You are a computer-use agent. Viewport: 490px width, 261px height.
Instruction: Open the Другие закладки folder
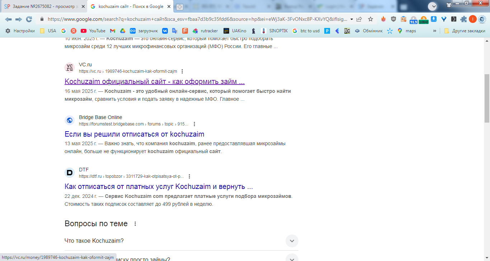465,31
